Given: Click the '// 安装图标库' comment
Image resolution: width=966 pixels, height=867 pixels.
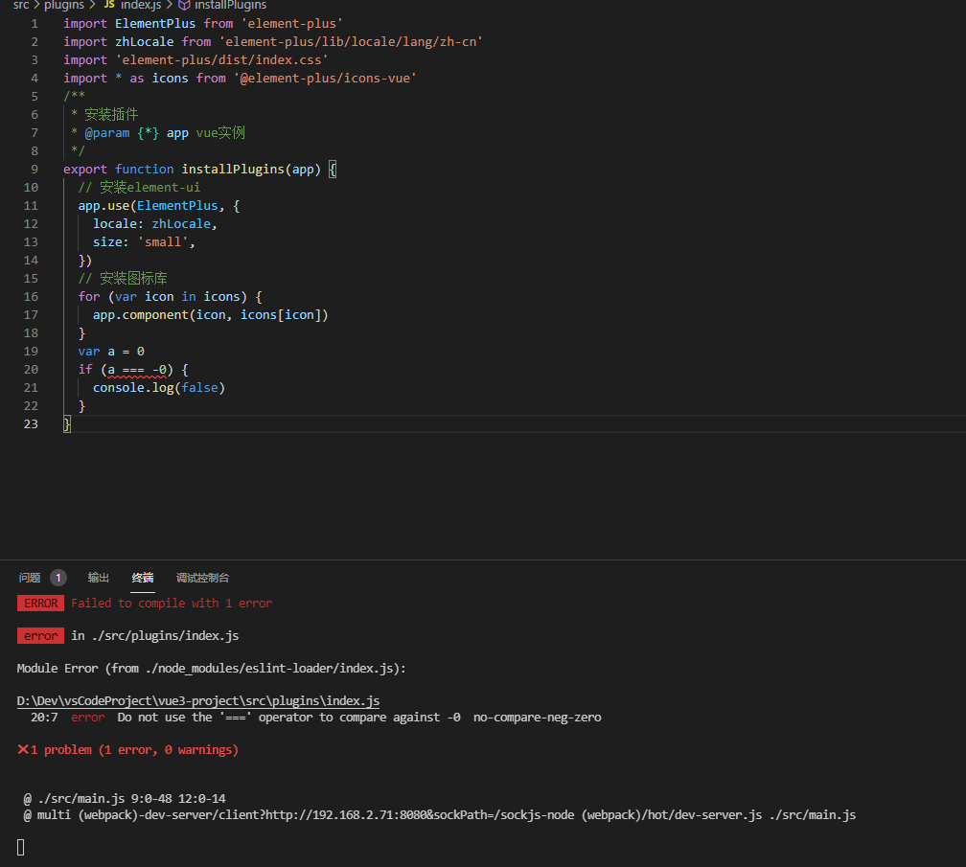Looking at the screenshot, I should tap(123, 279).
